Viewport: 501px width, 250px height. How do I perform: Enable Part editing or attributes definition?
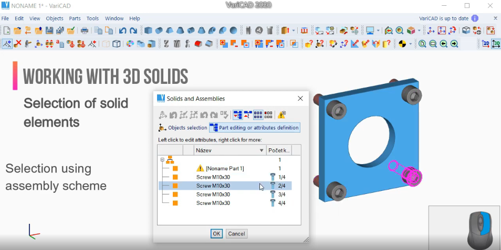(x=254, y=127)
